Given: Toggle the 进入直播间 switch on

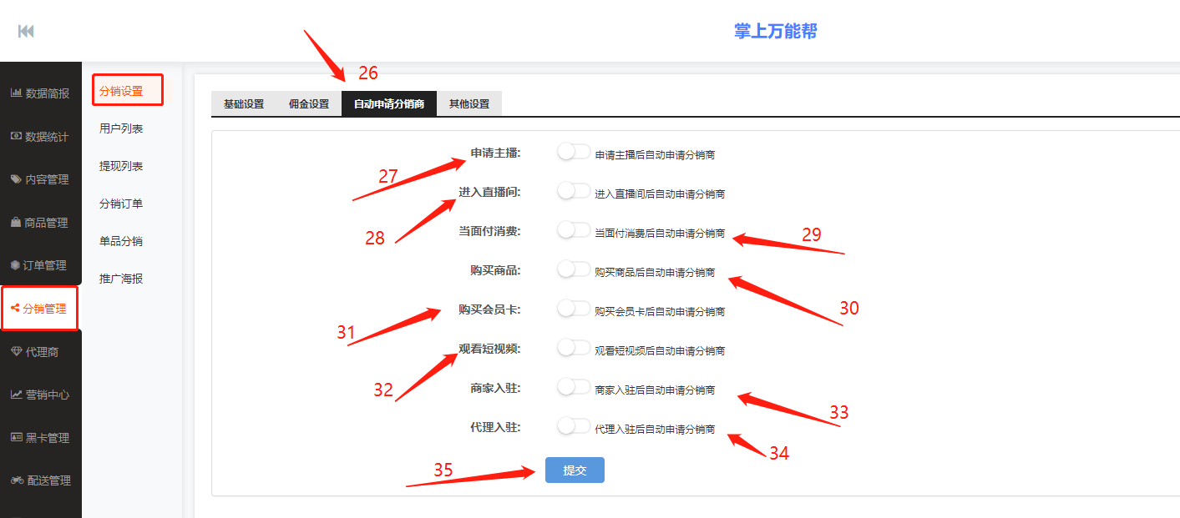Looking at the screenshot, I should click(x=574, y=191).
